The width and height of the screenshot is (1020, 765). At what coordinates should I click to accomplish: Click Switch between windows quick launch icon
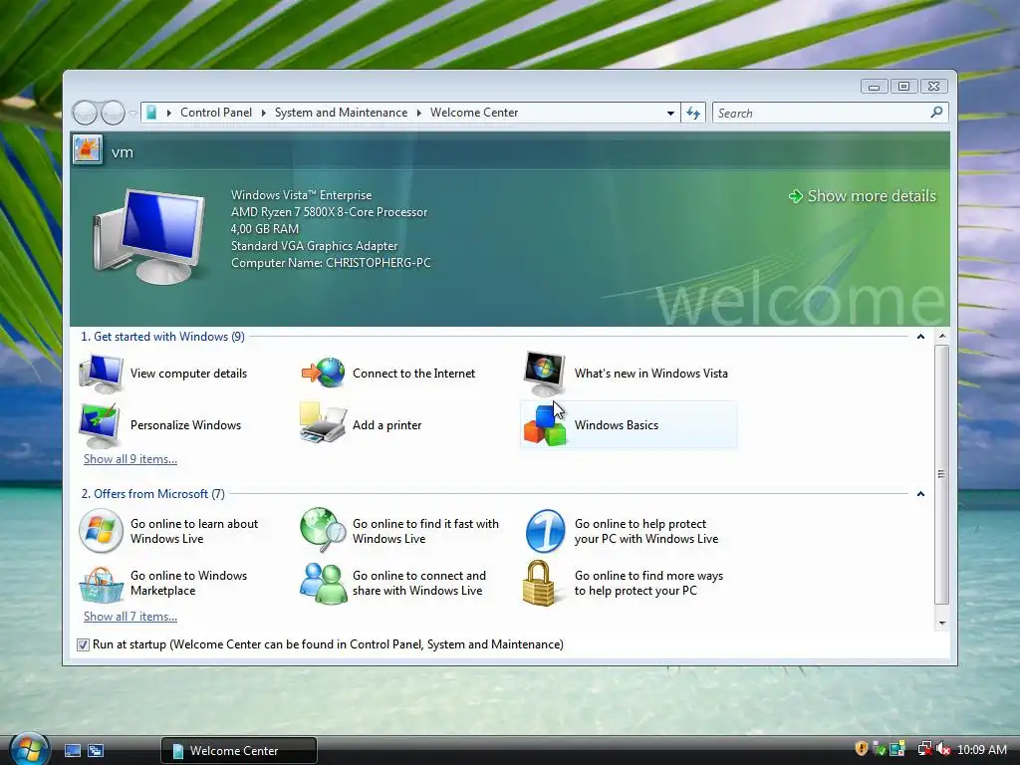point(96,750)
